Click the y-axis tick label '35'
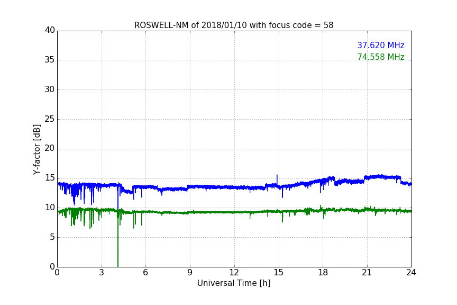The width and height of the screenshot is (457, 305). point(50,59)
